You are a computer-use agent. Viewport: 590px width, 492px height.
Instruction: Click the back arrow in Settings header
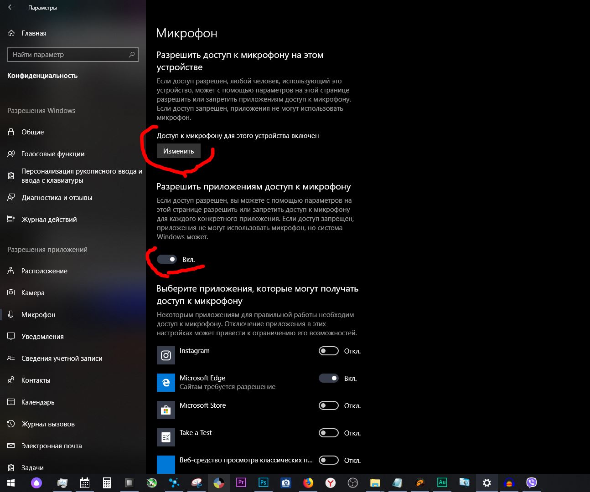point(11,7)
